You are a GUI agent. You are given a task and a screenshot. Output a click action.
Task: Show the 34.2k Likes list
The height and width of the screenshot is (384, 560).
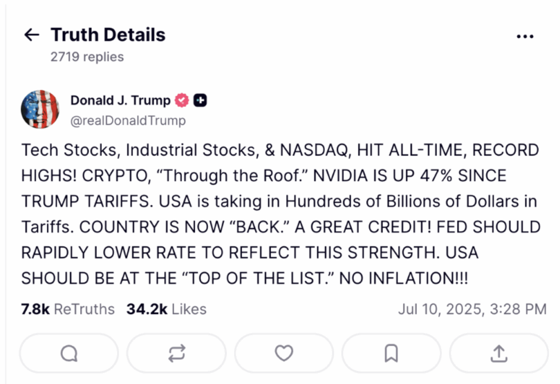click(166, 309)
